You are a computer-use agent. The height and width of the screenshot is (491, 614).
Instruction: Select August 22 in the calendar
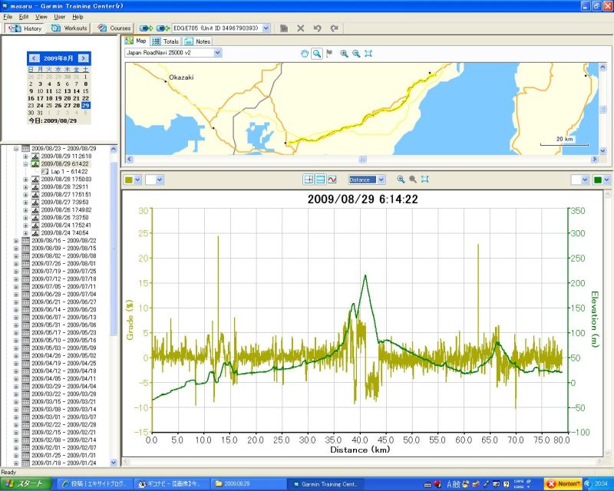pos(86,98)
